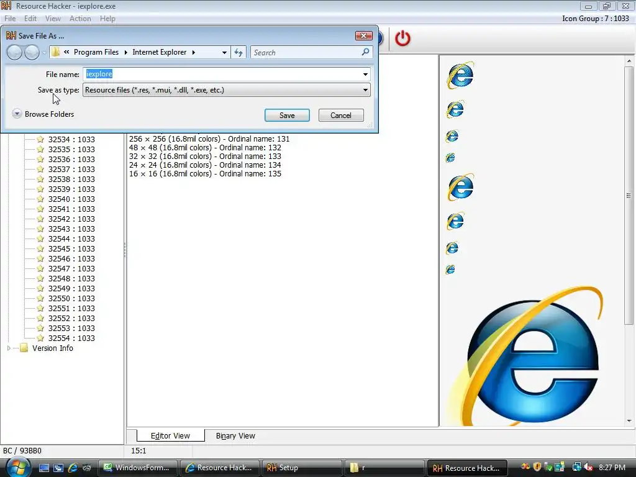Screen dimensions: 636x477
Task: Click the Internet Explorer breadcrumb segment
Action: pyautogui.click(x=160, y=52)
